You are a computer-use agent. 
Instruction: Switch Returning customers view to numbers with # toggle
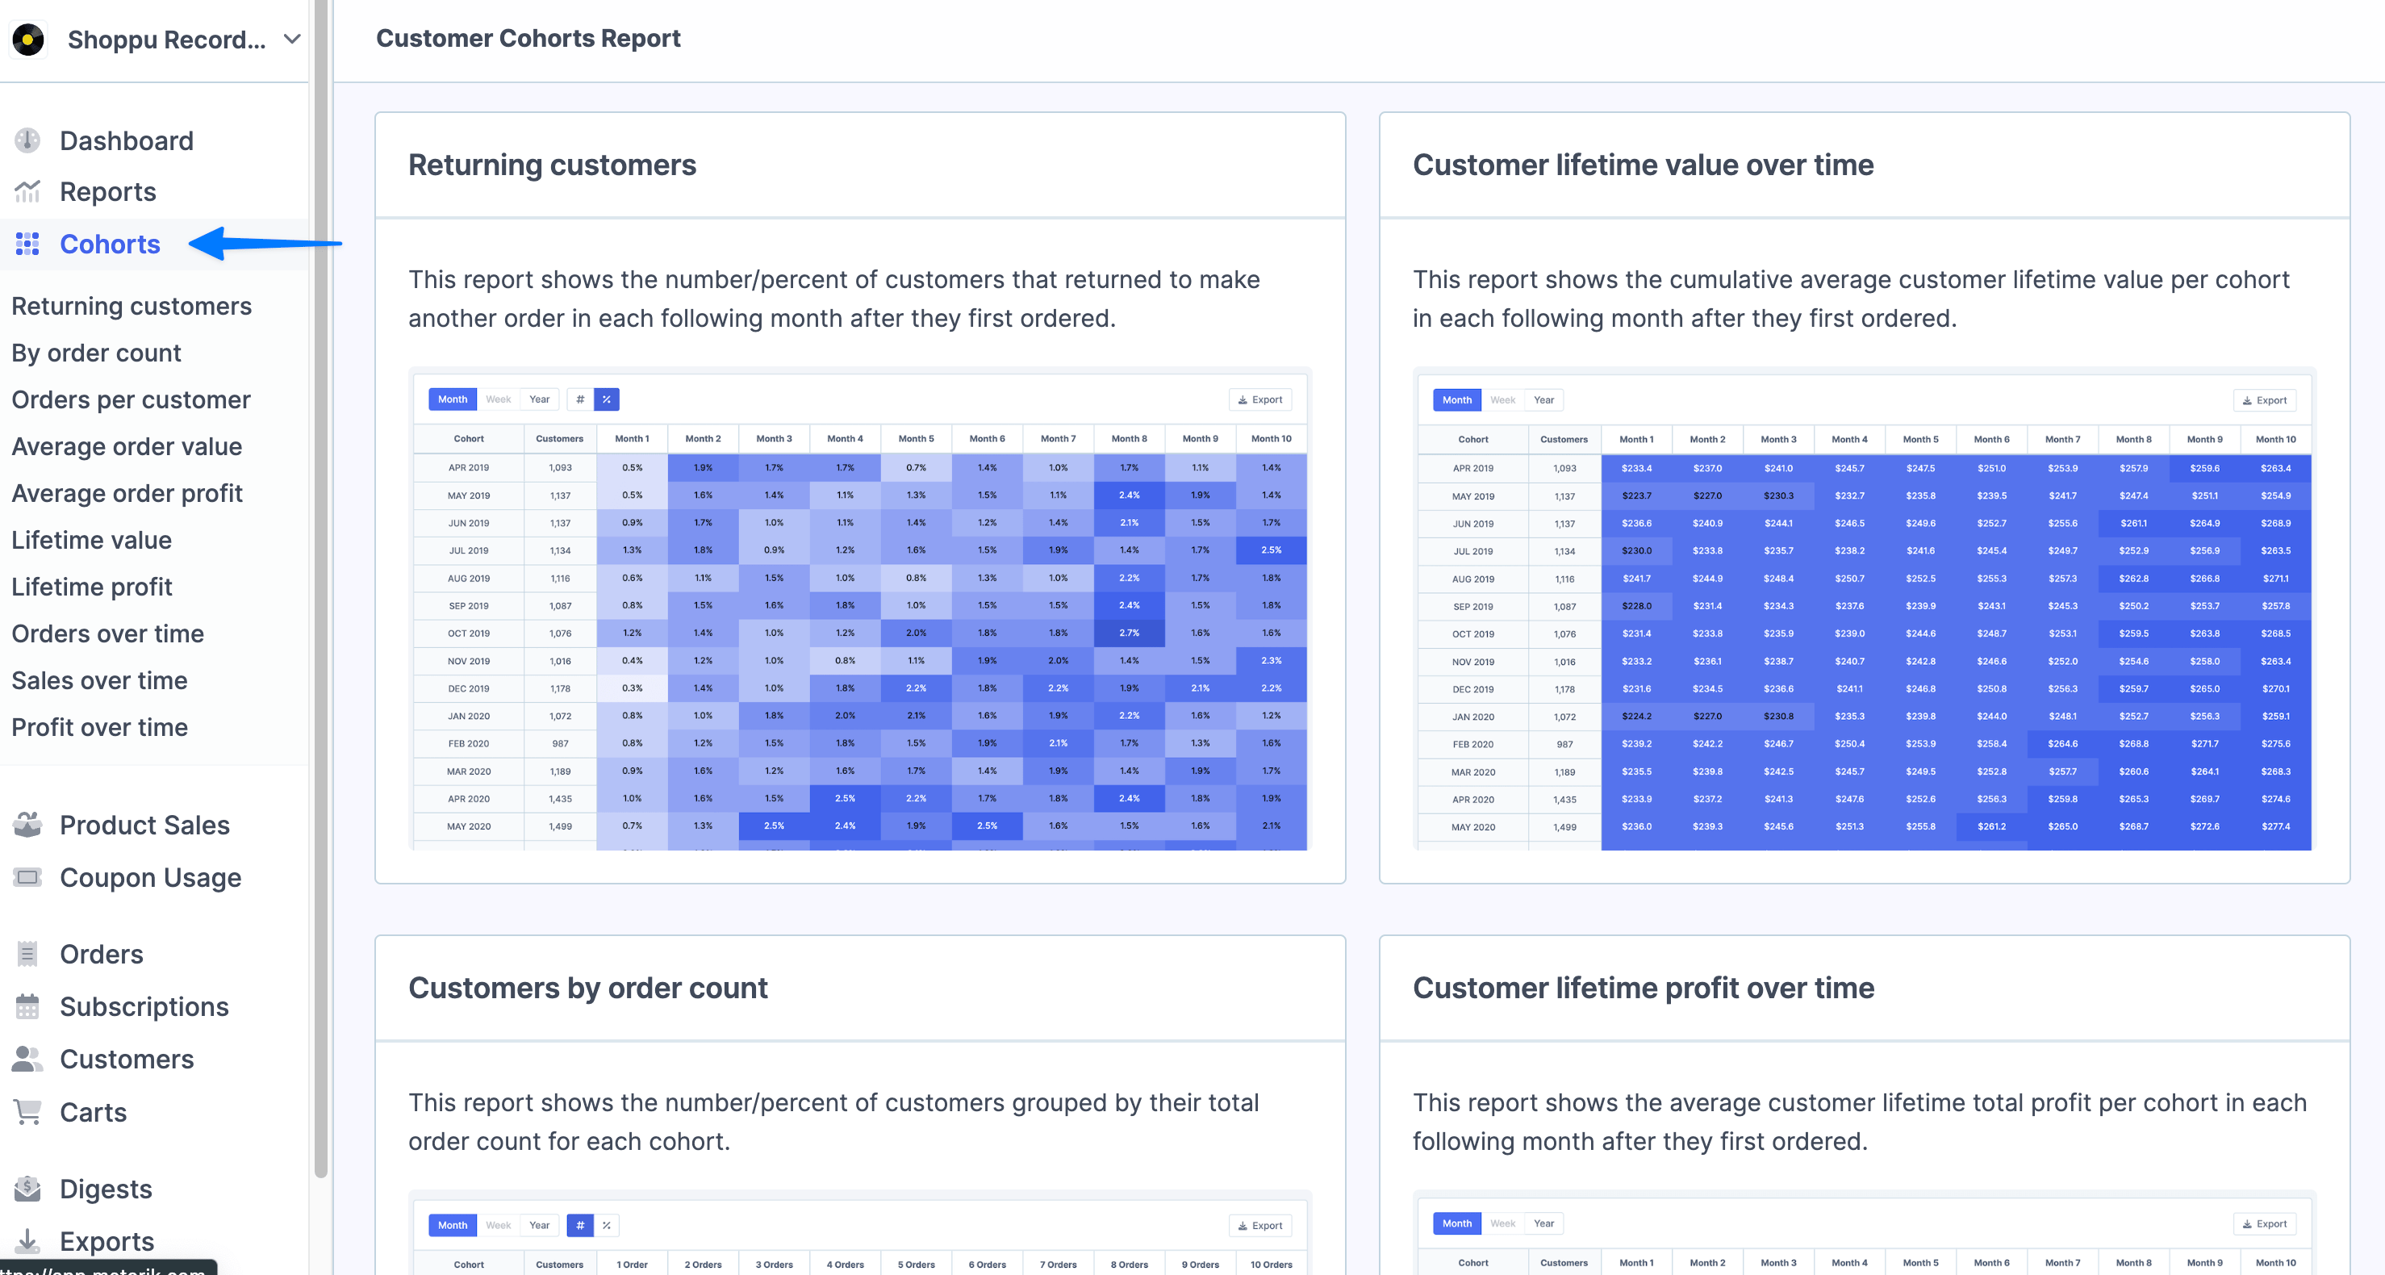(x=579, y=399)
